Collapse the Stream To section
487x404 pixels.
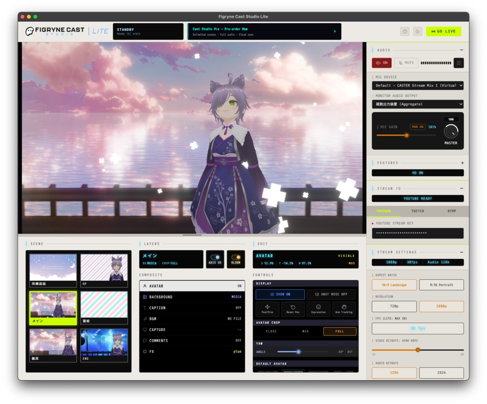pyautogui.click(x=461, y=188)
